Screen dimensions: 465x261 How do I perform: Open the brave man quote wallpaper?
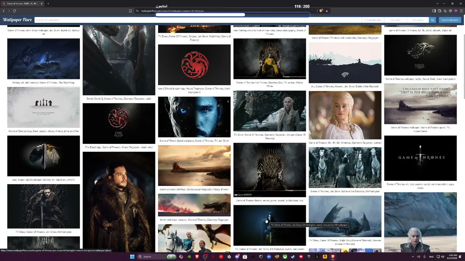click(420, 104)
